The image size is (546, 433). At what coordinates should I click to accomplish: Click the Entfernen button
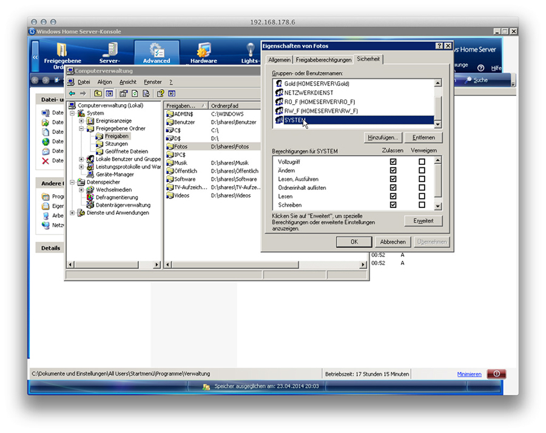click(423, 138)
